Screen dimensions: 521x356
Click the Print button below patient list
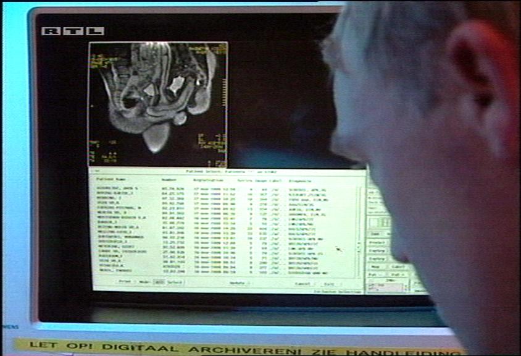pyautogui.click(x=125, y=281)
